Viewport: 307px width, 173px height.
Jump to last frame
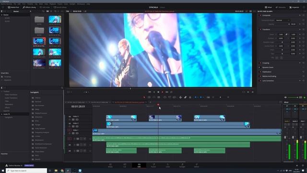pyautogui.click(x=167, y=92)
